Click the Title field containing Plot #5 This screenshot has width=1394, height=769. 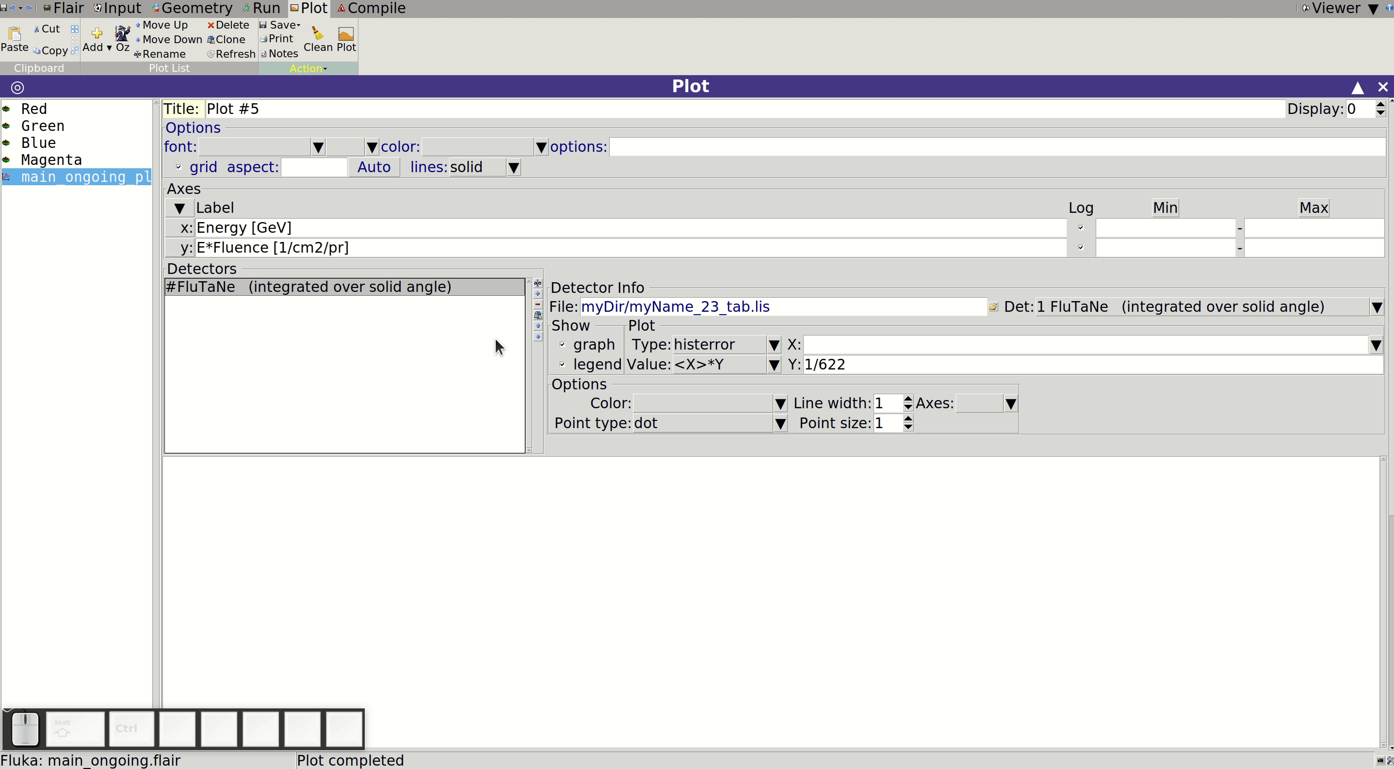(745, 109)
